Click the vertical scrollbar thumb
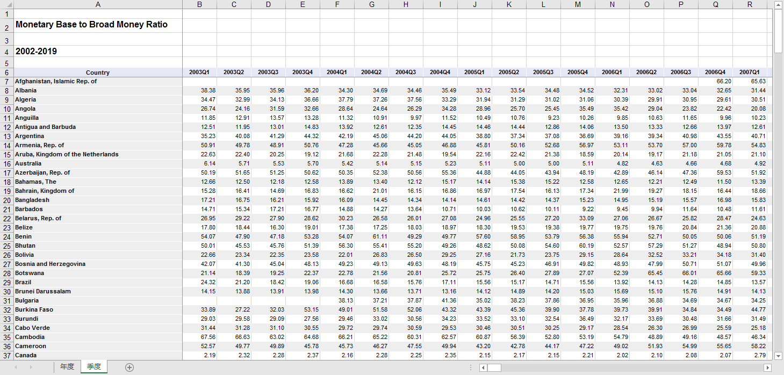 point(779,31)
